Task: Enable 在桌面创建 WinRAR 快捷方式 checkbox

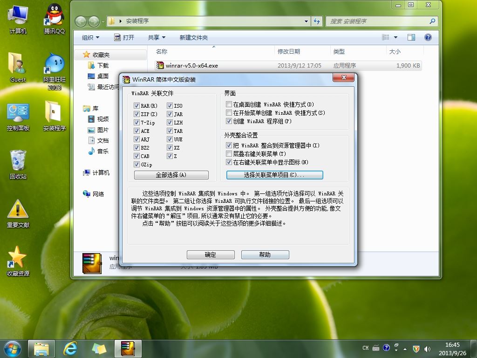Action: (229, 104)
